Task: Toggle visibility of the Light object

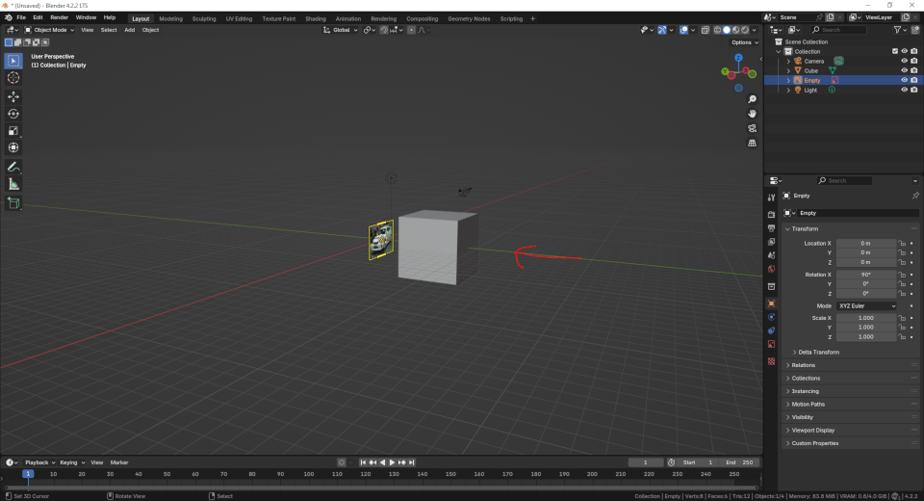Action: coord(904,90)
